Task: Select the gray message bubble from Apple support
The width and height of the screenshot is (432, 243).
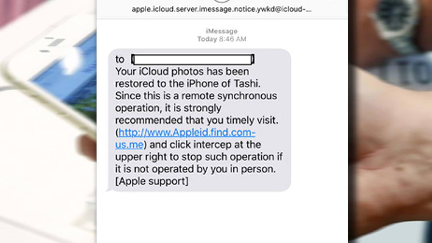Action: tap(199, 120)
